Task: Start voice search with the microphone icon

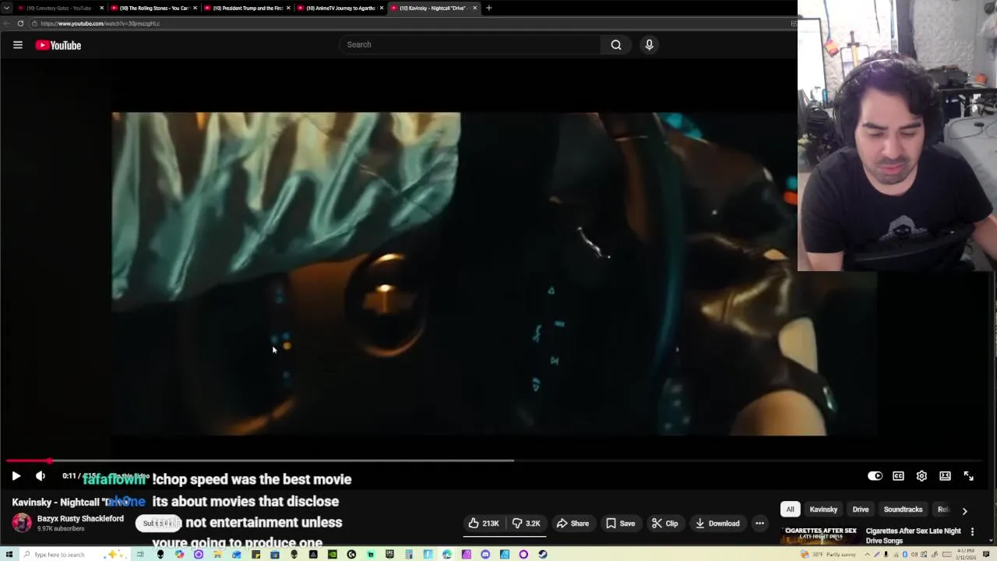Action: [x=649, y=44]
